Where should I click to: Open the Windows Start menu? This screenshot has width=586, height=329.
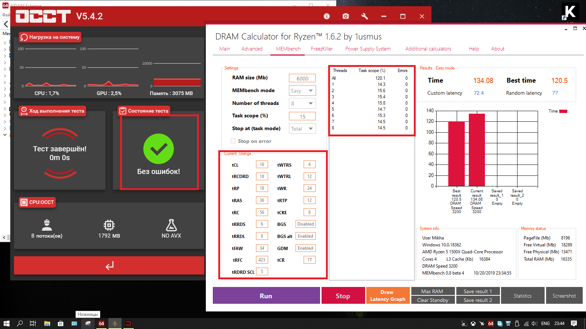6,324
